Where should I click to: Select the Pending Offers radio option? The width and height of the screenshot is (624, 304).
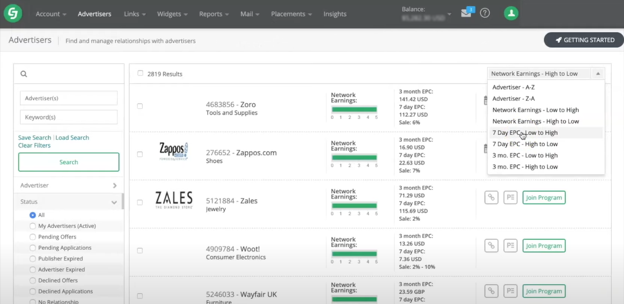33,237
